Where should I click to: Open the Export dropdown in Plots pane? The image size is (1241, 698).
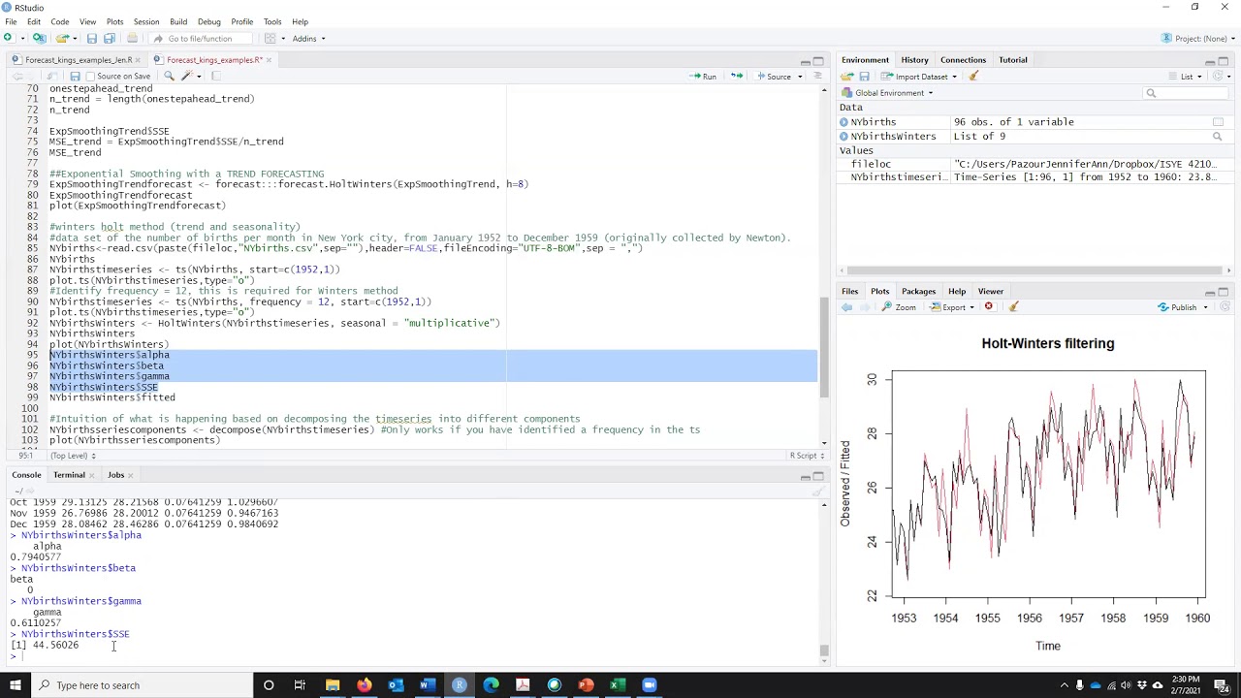[x=951, y=307]
